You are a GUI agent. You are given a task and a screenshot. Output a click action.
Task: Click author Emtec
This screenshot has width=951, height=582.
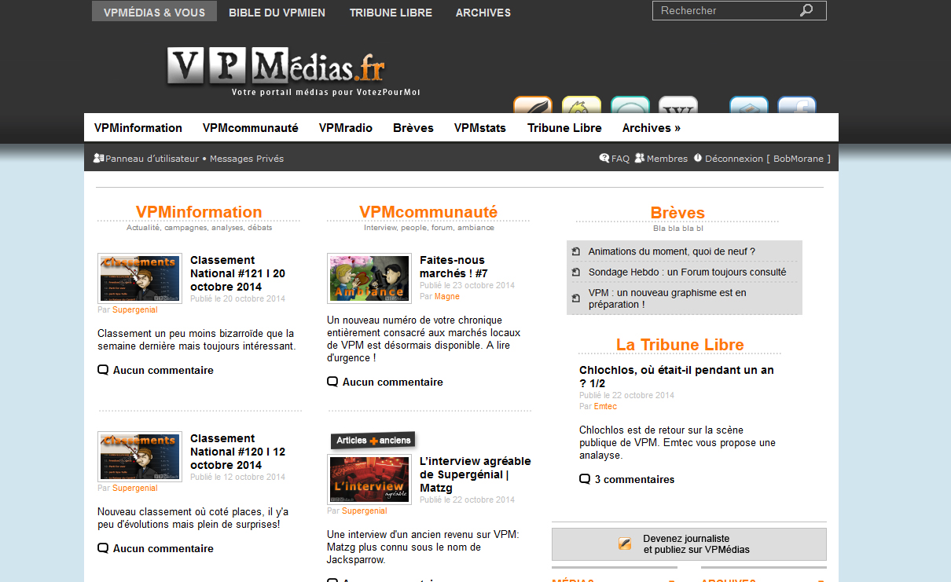point(605,406)
